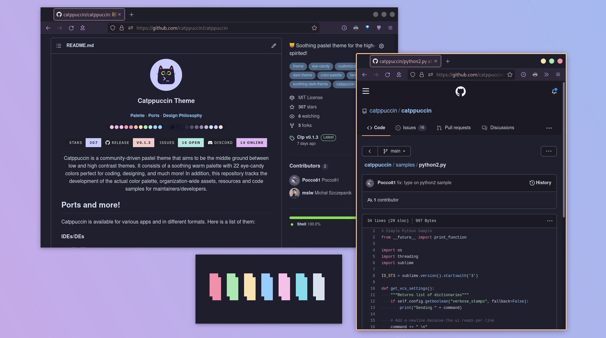Open code viewer options ellipsis

coord(550,221)
